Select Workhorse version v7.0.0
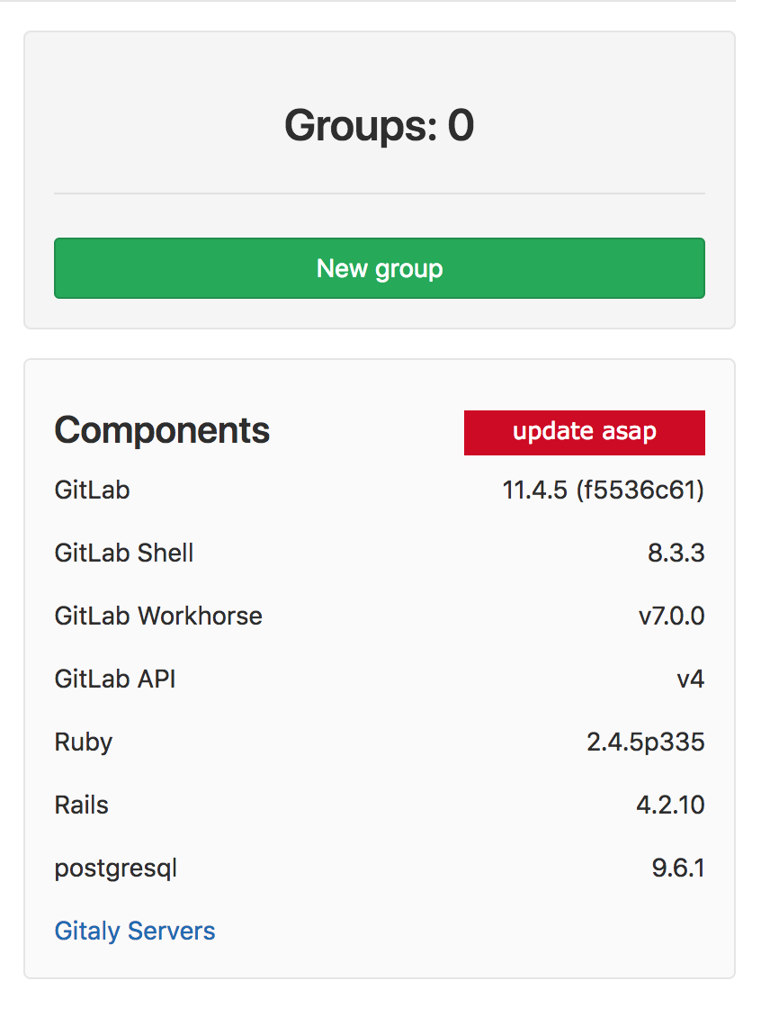770x1017 pixels. pyautogui.click(x=671, y=616)
